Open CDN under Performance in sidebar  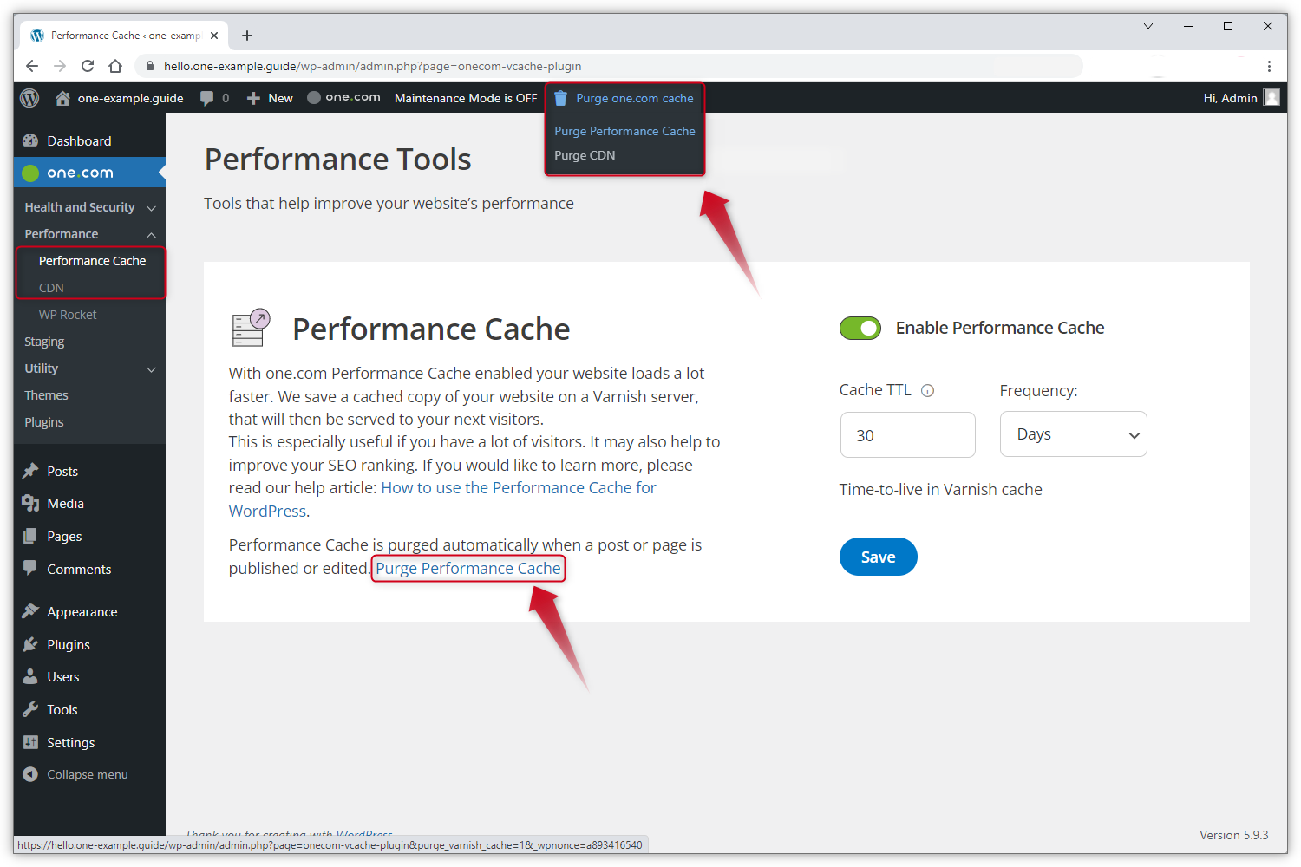pyautogui.click(x=51, y=288)
